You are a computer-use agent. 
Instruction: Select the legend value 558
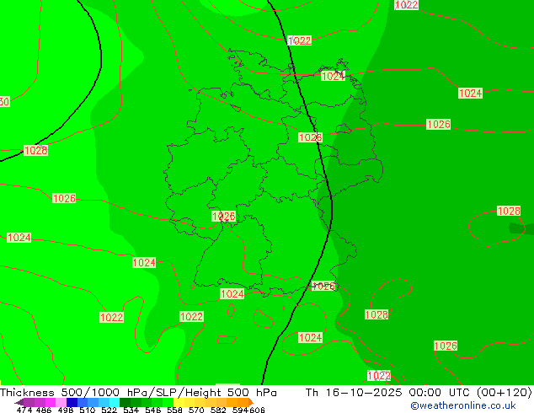click(174, 410)
